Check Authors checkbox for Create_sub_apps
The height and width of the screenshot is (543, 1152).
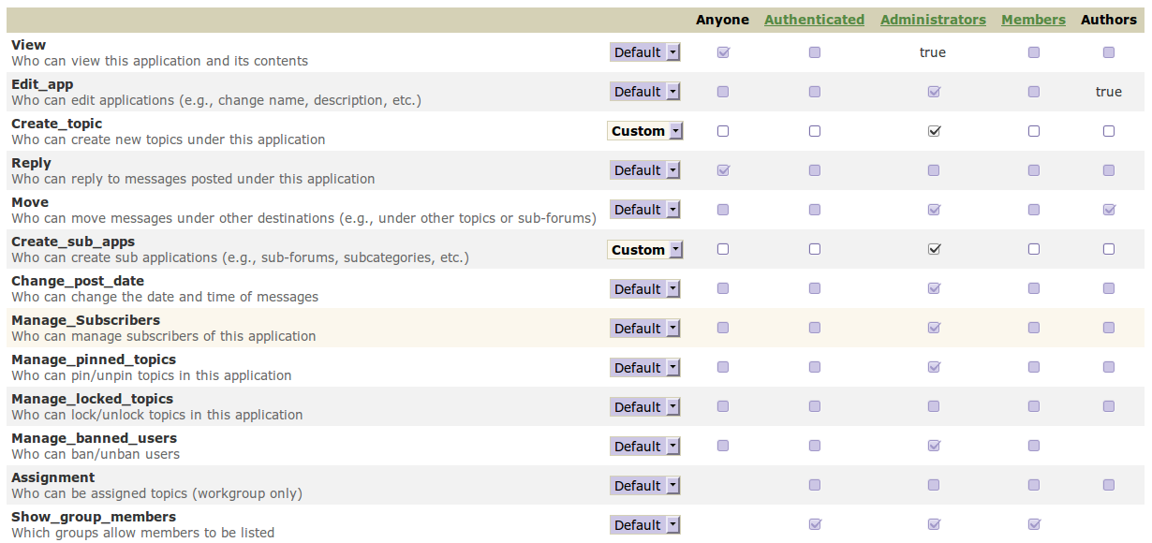(1109, 250)
